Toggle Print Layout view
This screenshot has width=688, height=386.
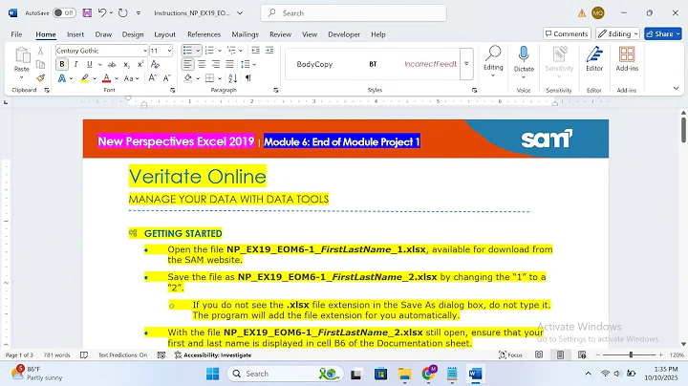tap(560, 354)
